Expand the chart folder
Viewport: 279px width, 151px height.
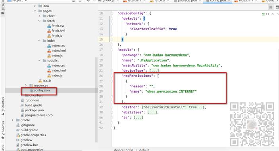tap(39, 16)
